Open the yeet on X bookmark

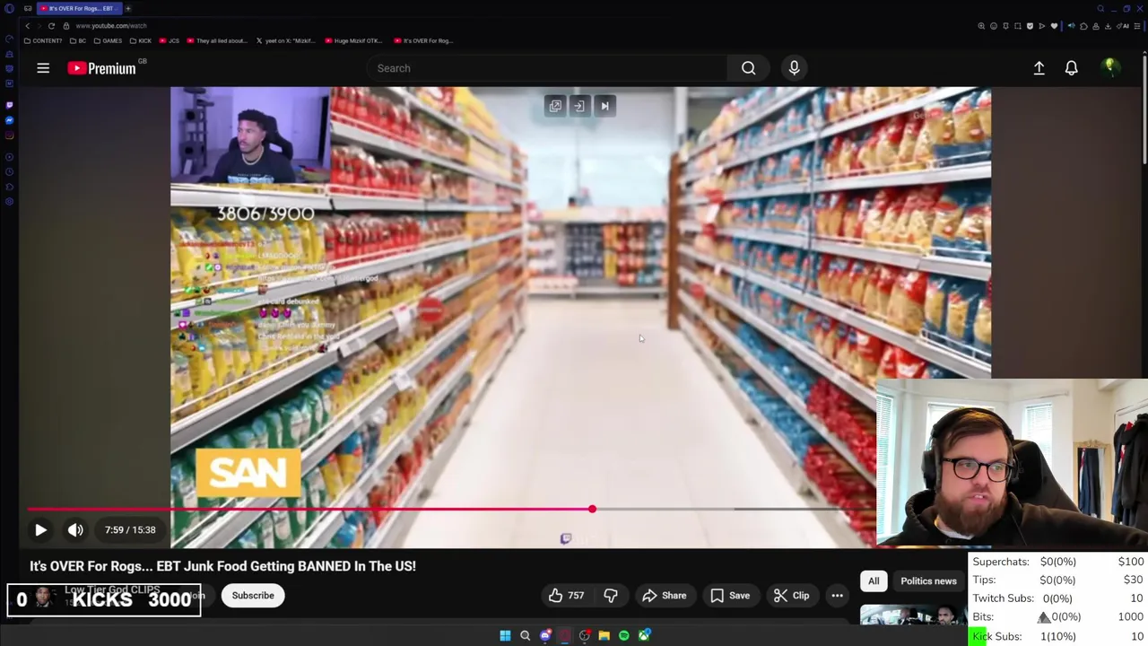286,40
